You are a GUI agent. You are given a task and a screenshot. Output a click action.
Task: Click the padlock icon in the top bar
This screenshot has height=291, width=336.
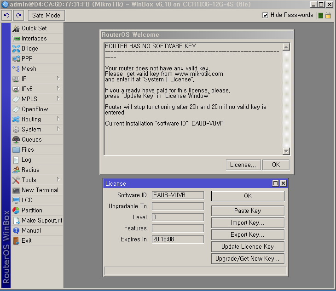pos(328,15)
